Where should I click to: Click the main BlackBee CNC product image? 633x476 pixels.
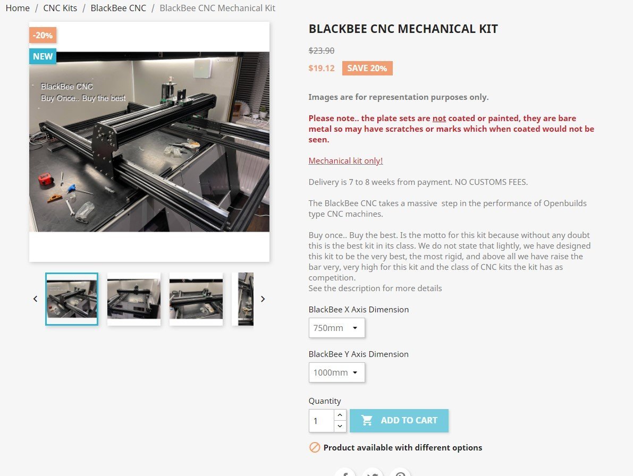pyautogui.click(x=149, y=142)
